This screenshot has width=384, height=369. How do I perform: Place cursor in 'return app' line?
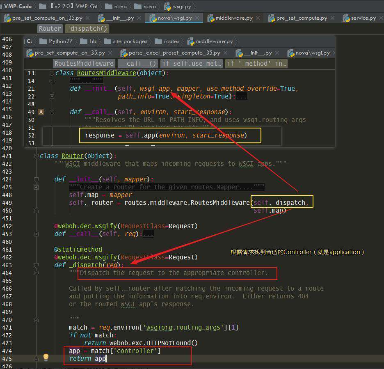point(87,359)
